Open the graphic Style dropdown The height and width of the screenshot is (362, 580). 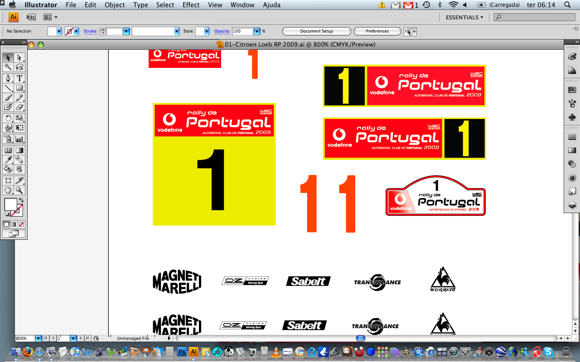(x=207, y=31)
